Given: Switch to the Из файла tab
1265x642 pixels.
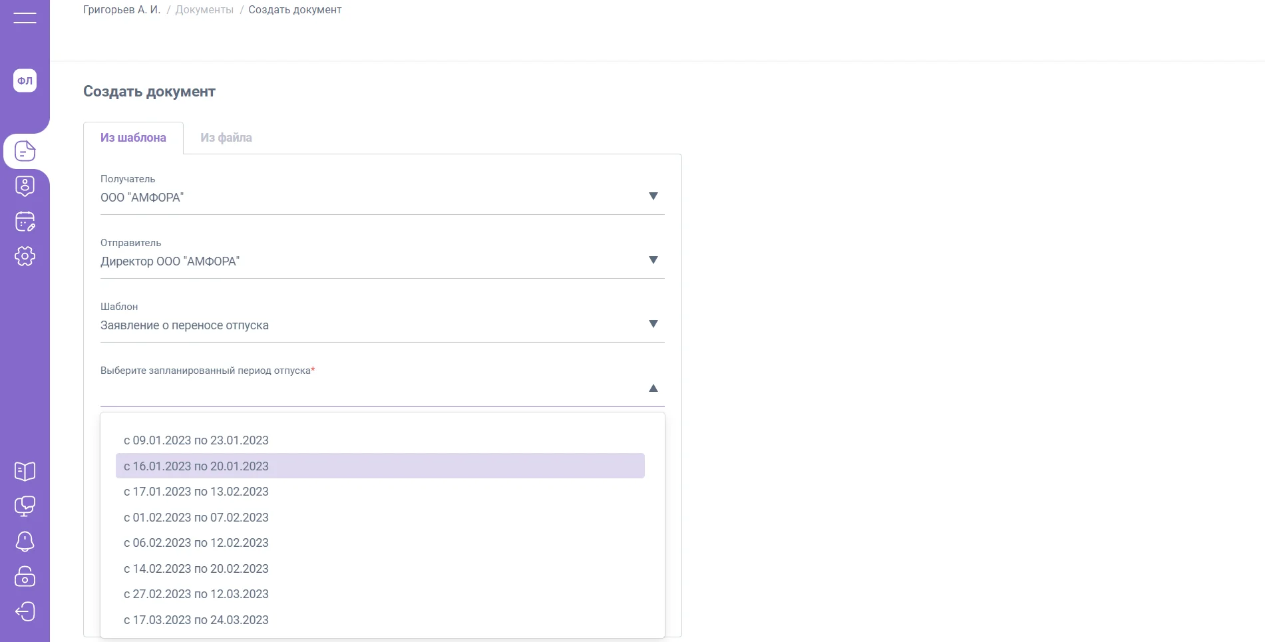Looking at the screenshot, I should [x=226, y=138].
